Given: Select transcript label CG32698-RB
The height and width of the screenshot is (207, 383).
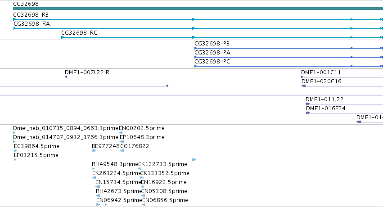Looking at the screenshot, I should 31,15.
